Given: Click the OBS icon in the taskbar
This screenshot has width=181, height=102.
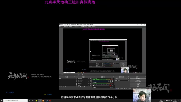Looking at the screenshot, I should click(x=40, y=101).
